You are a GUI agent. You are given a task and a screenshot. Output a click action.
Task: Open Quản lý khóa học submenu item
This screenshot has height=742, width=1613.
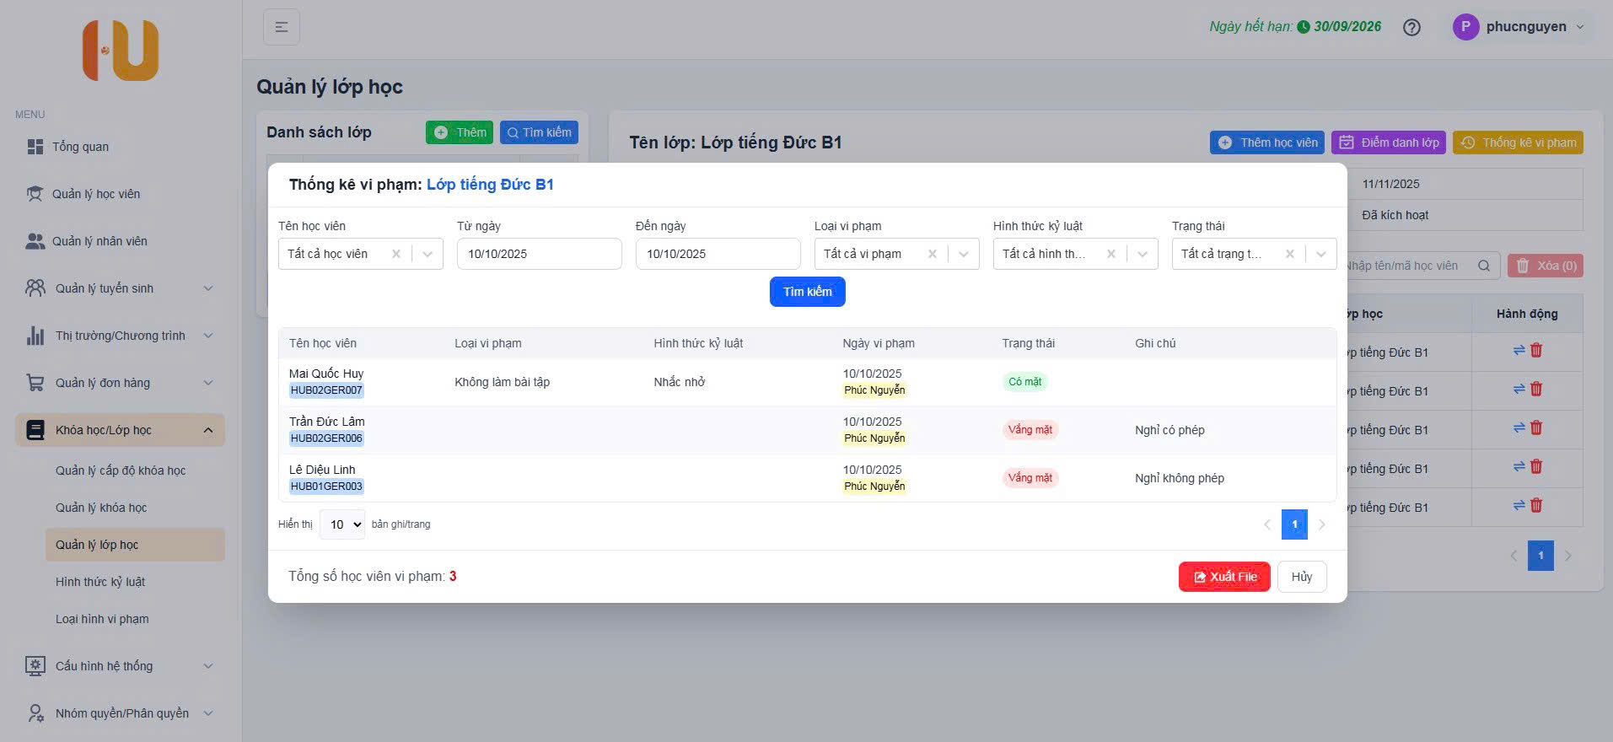[101, 508]
